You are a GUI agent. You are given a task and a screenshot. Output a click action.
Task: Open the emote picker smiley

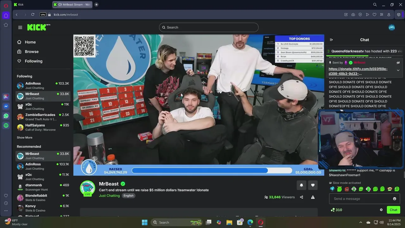(x=395, y=199)
